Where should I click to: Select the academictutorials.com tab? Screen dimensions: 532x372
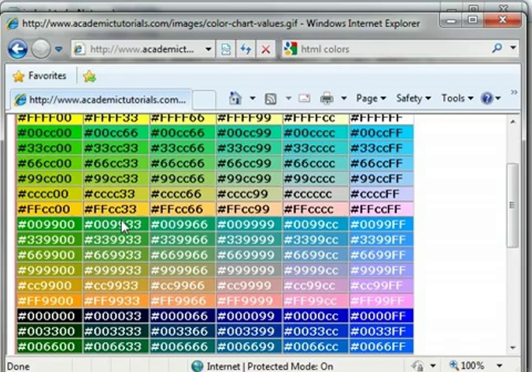point(101,100)
